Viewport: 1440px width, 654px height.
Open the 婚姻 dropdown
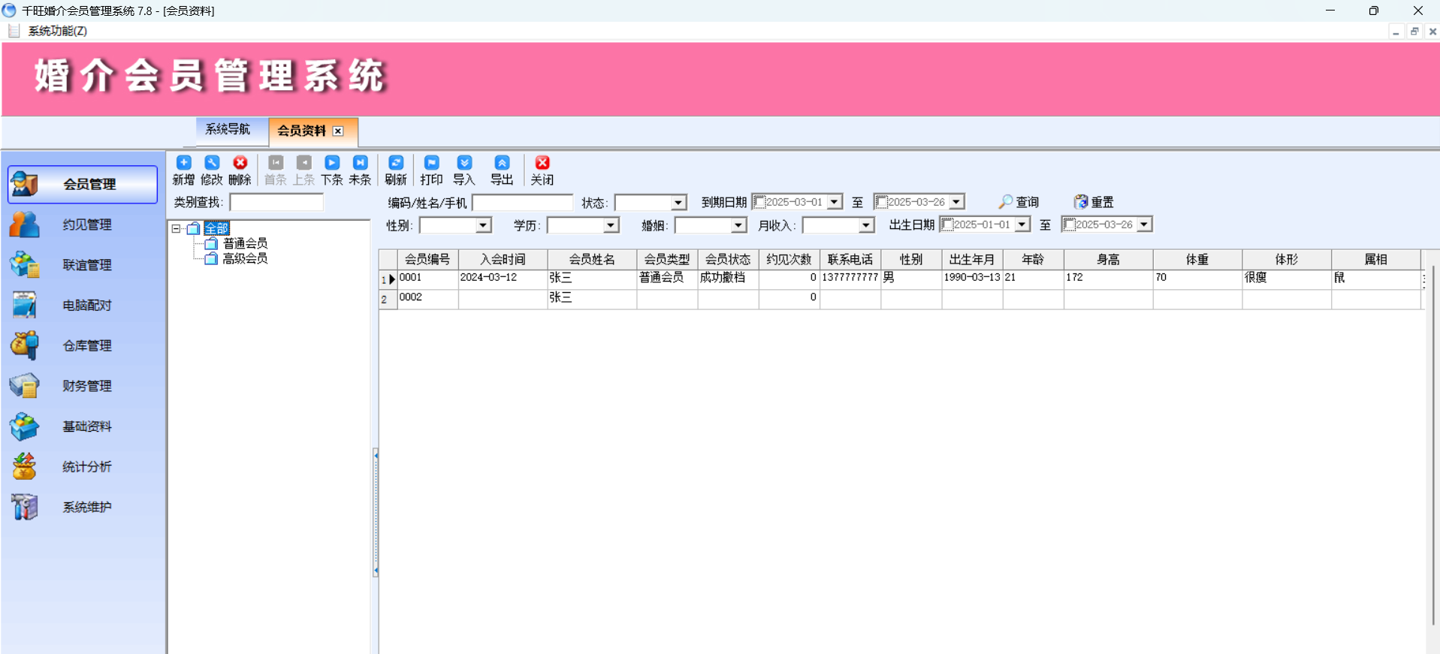coord(738,225)
